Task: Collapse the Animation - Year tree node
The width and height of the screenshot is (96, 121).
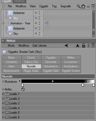Action: coord(3,23)
